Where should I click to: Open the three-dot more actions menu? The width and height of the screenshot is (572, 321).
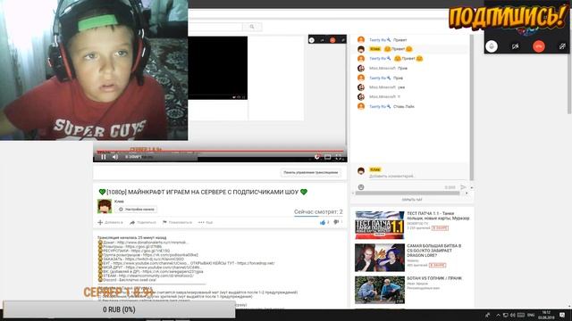[206, 222]
